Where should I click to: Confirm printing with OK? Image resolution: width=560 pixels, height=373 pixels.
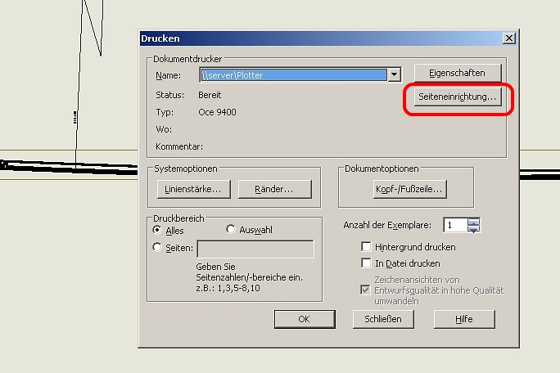pos(305,319)
